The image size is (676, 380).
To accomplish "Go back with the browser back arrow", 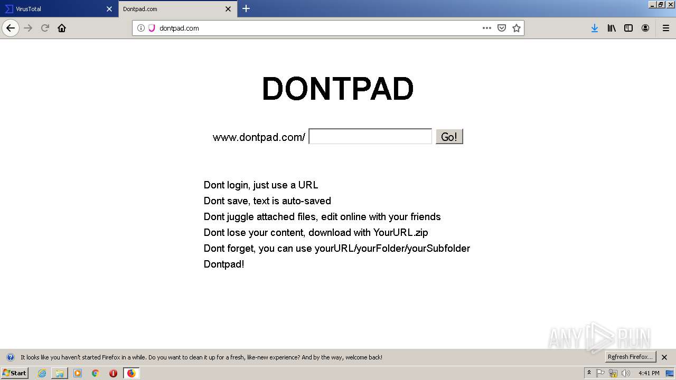I will point(11,28).
